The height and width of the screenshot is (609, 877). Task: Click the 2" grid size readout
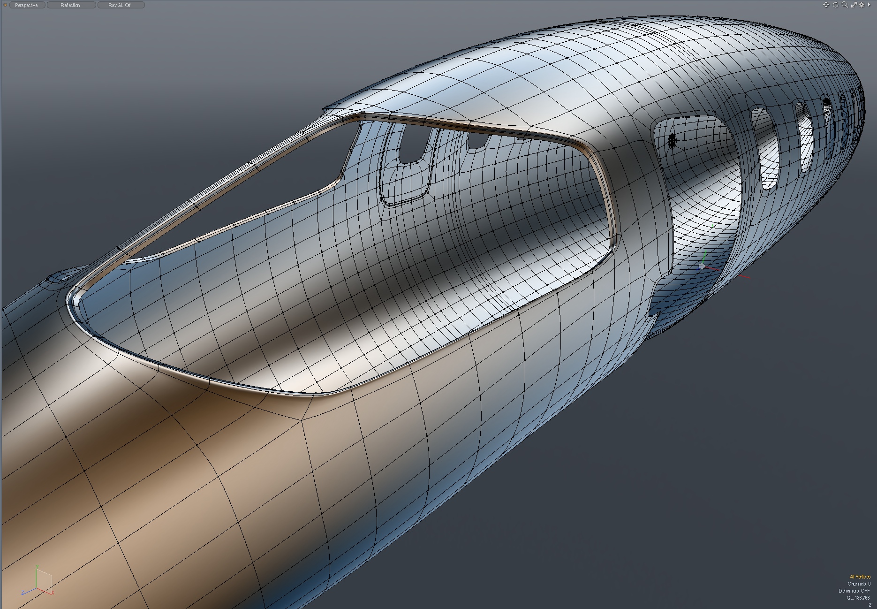point(870,605)
